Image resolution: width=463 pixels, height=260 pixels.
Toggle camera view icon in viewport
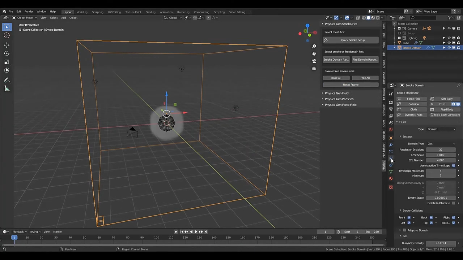point(314,61)
